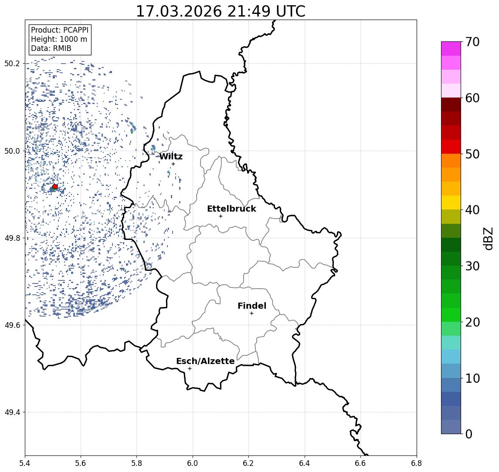Click the cross marker below Wiltz
The image size is (499, 472).
(173, 164)
